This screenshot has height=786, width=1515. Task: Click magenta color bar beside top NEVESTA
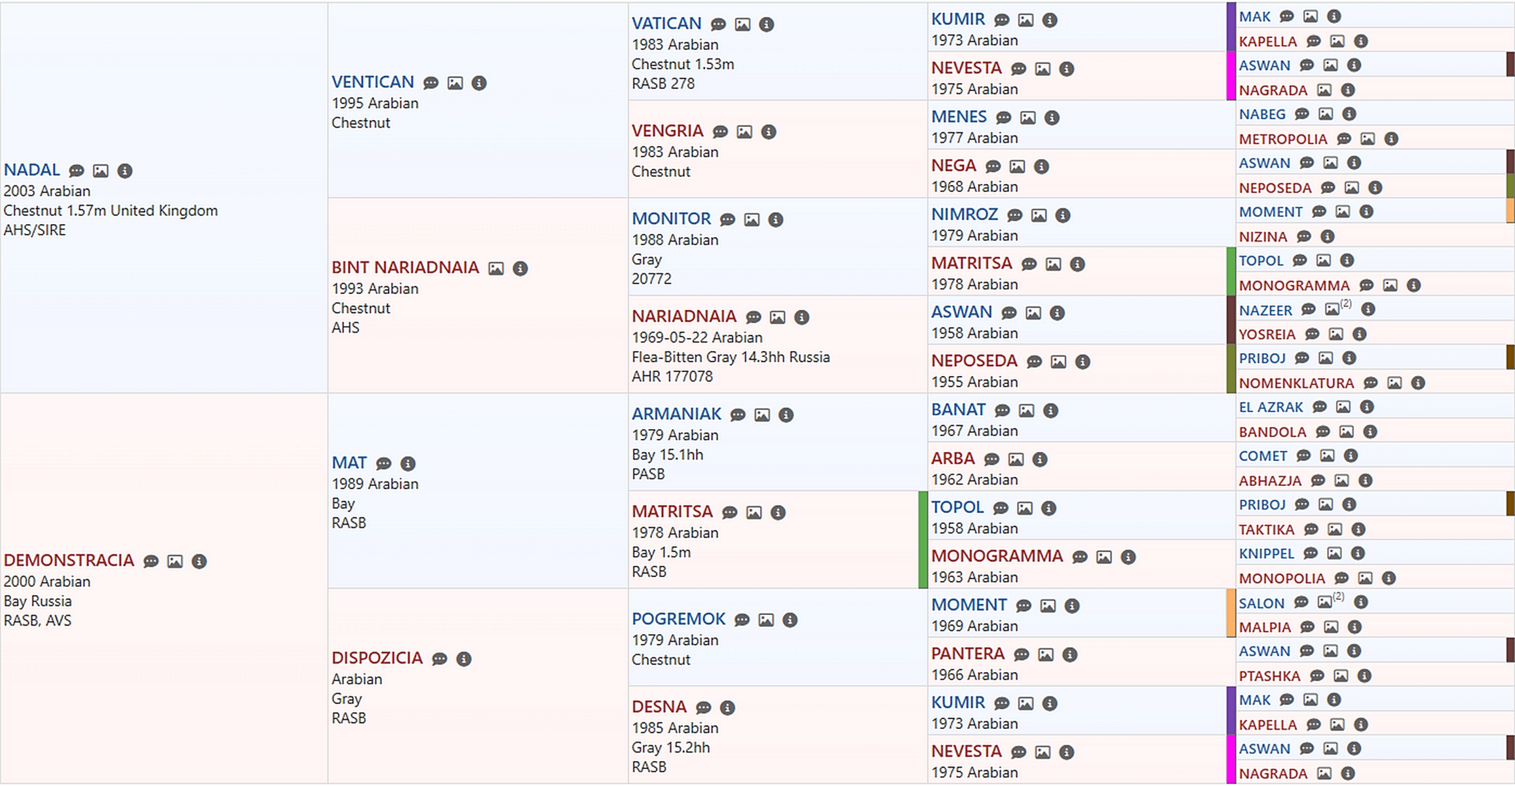1231,76
